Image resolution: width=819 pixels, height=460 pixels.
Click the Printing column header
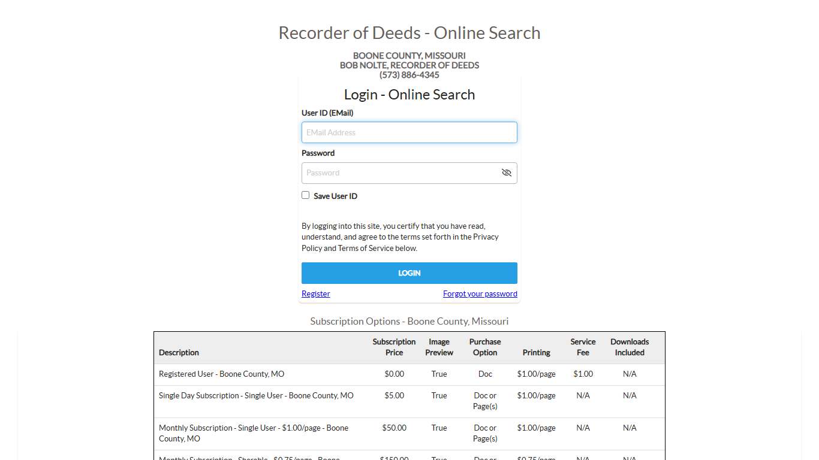536,352
